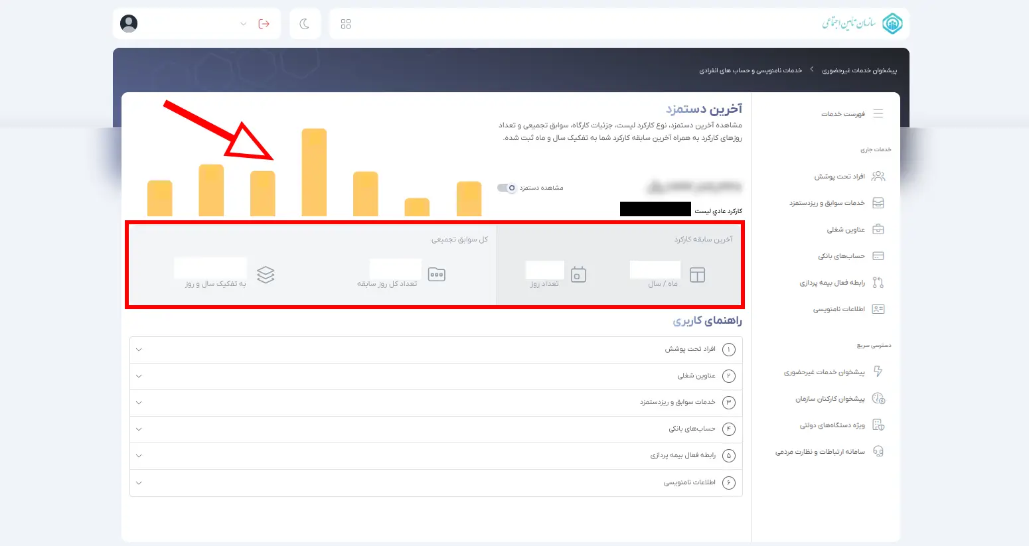Viewport: 1029px width, 546px height.
Task: Click the فهرست خدمات label
Action: (x=843, y=114)
